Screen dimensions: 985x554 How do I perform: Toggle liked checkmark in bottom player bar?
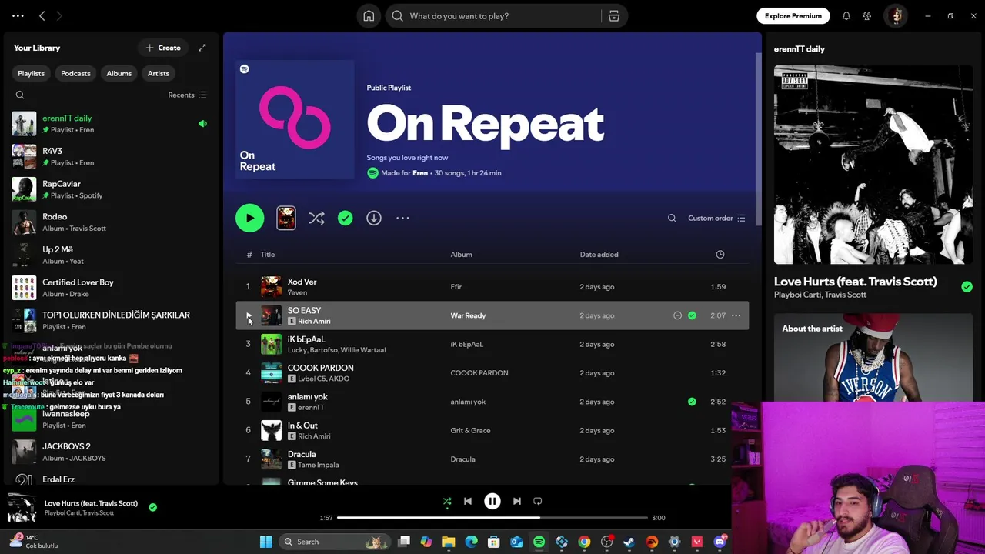pos(152,507)
